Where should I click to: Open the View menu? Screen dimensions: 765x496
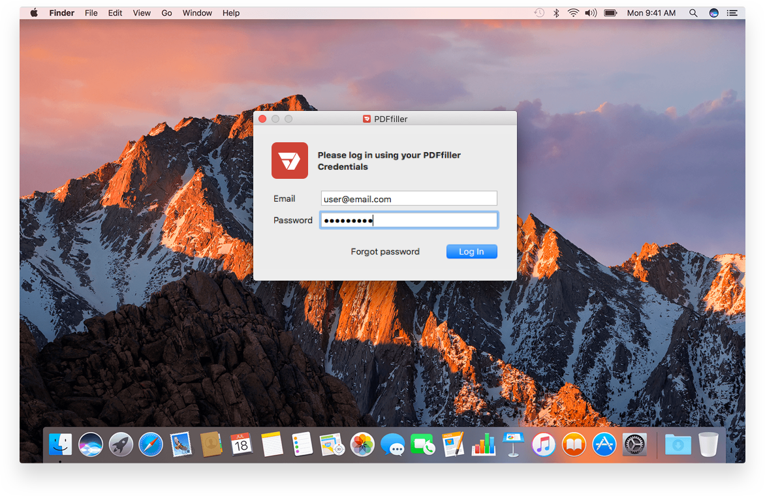coord(142,13)
